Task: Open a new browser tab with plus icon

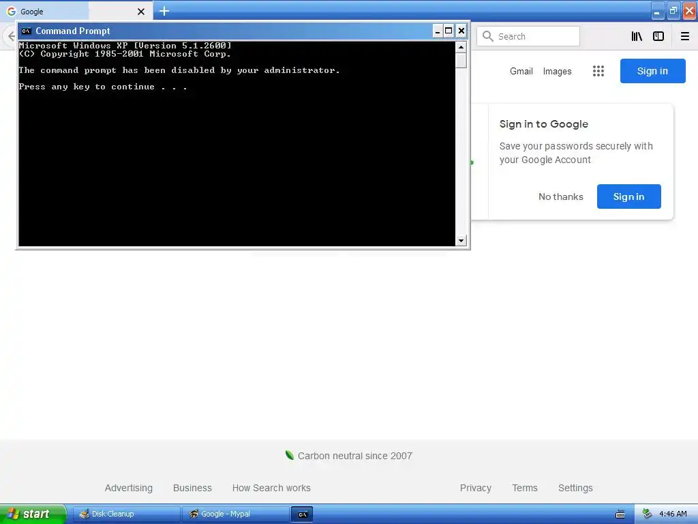Action: pyautogui.click(x=164, y=11)
